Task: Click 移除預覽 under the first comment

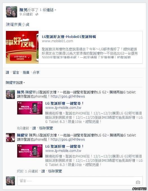Action: pyautogui.click(x=46, y=128)
